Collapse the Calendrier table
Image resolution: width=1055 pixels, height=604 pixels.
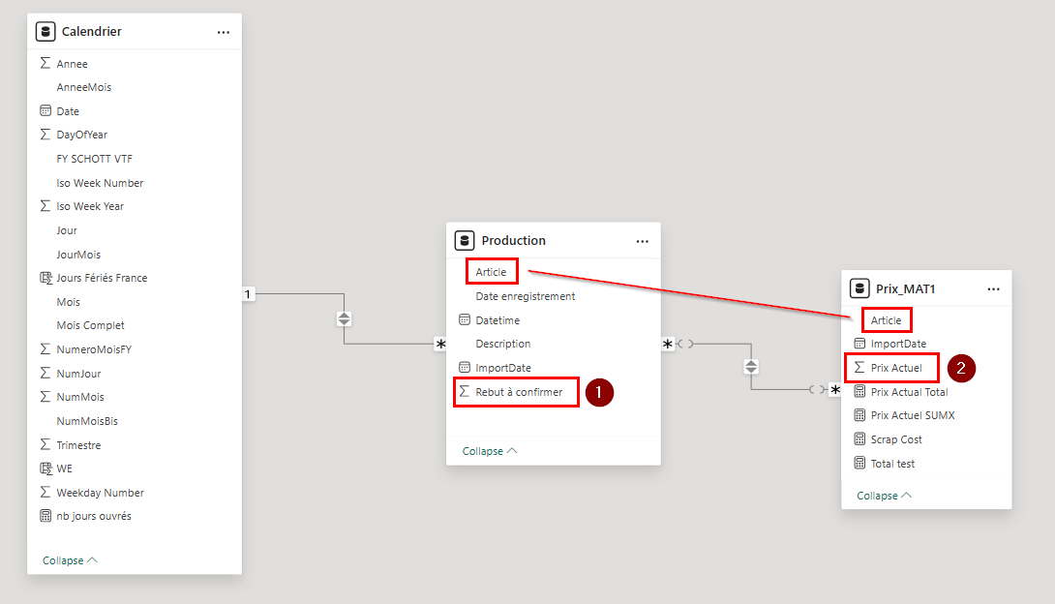tap(70, 560)
